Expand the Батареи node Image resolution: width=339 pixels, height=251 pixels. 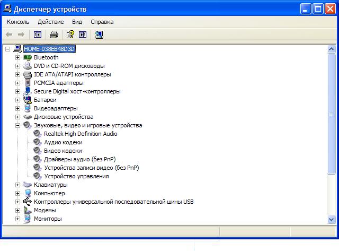pyautogui.click(x=17, y=100)
